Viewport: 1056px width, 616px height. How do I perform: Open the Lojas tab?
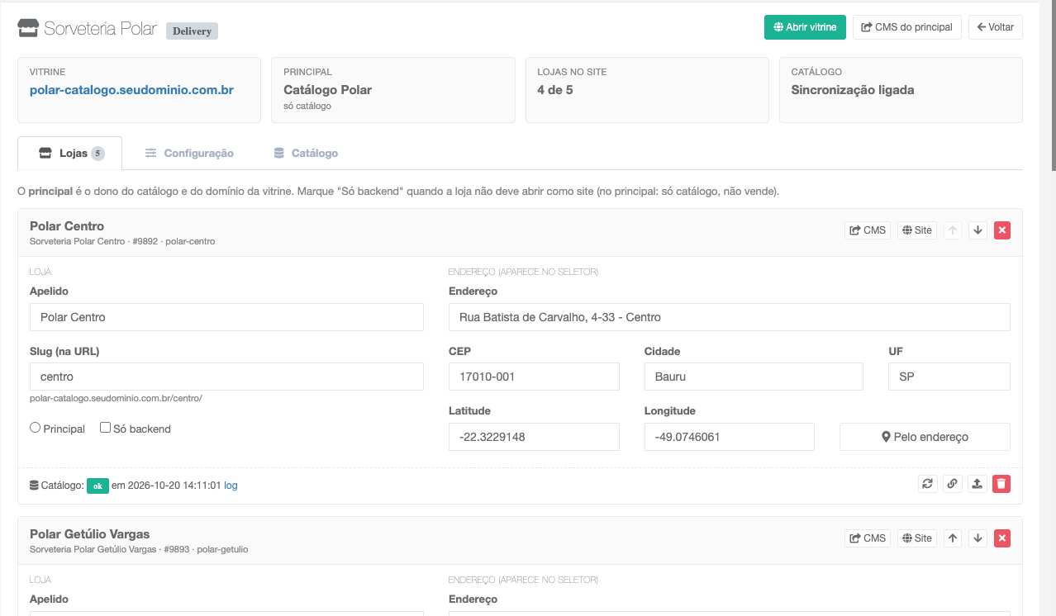(x=70, y=154)
